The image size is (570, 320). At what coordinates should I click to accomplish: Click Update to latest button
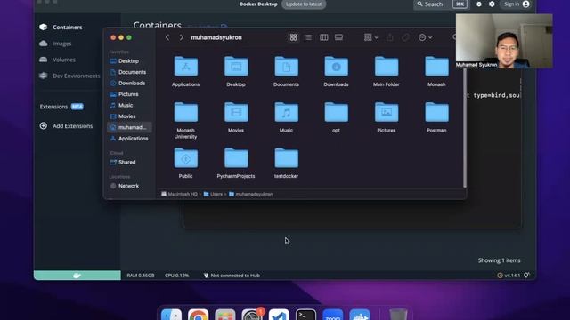point(304,4)
